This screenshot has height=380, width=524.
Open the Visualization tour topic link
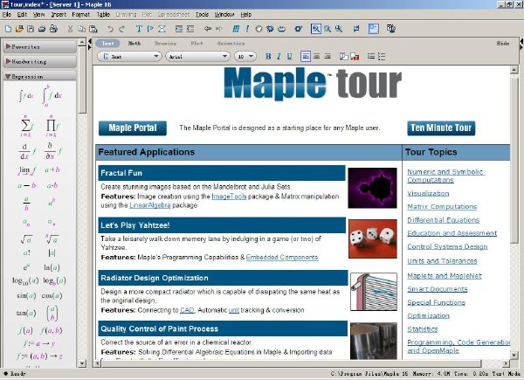[428, 193]
